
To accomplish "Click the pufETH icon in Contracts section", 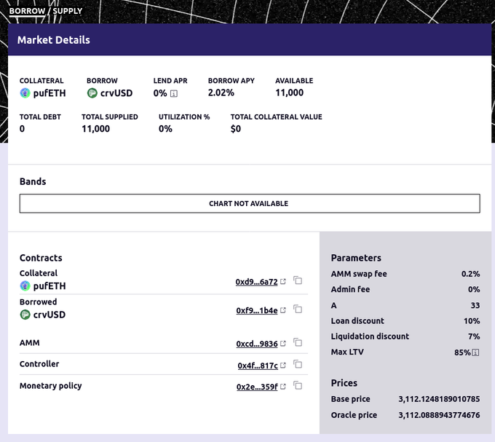I will (25, 285).
